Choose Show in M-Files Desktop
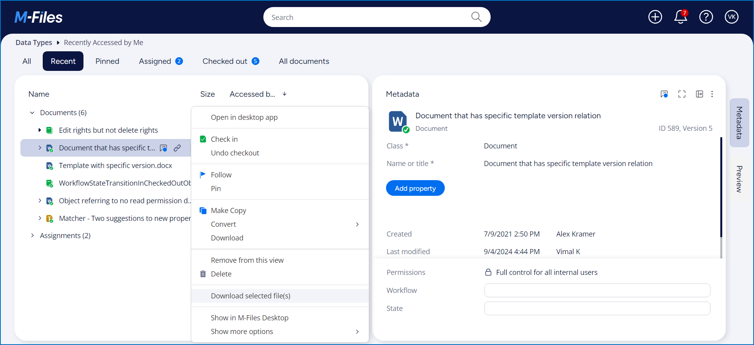 tap(280, 318)
